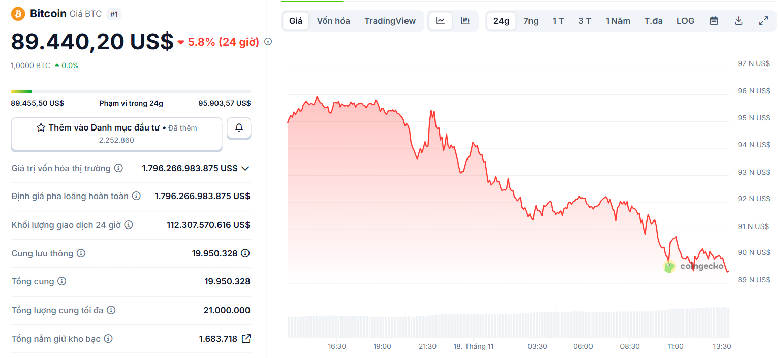Open the Tổng nắm giữ kho bạc external link
Viewport: 778px width, 358px height.
[x=245, y=338]
